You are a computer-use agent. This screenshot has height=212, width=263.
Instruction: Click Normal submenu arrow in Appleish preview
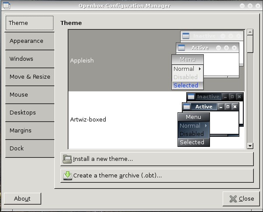pos(200,69)
